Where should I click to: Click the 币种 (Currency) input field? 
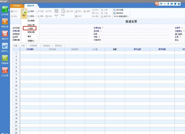[x=134, y=37]
